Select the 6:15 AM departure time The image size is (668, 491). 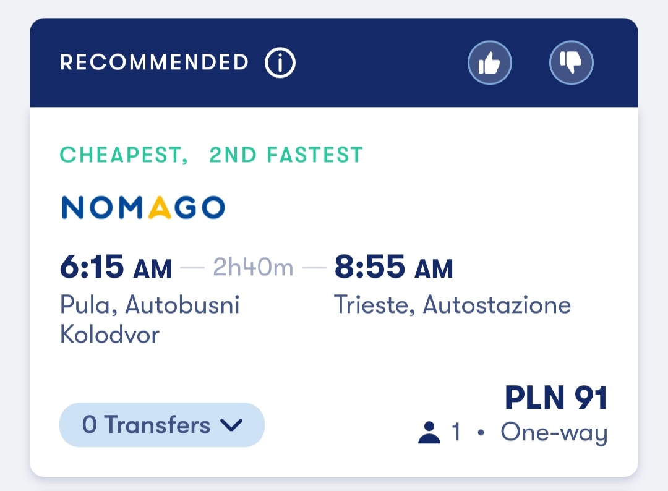click(x=116, y=267)
